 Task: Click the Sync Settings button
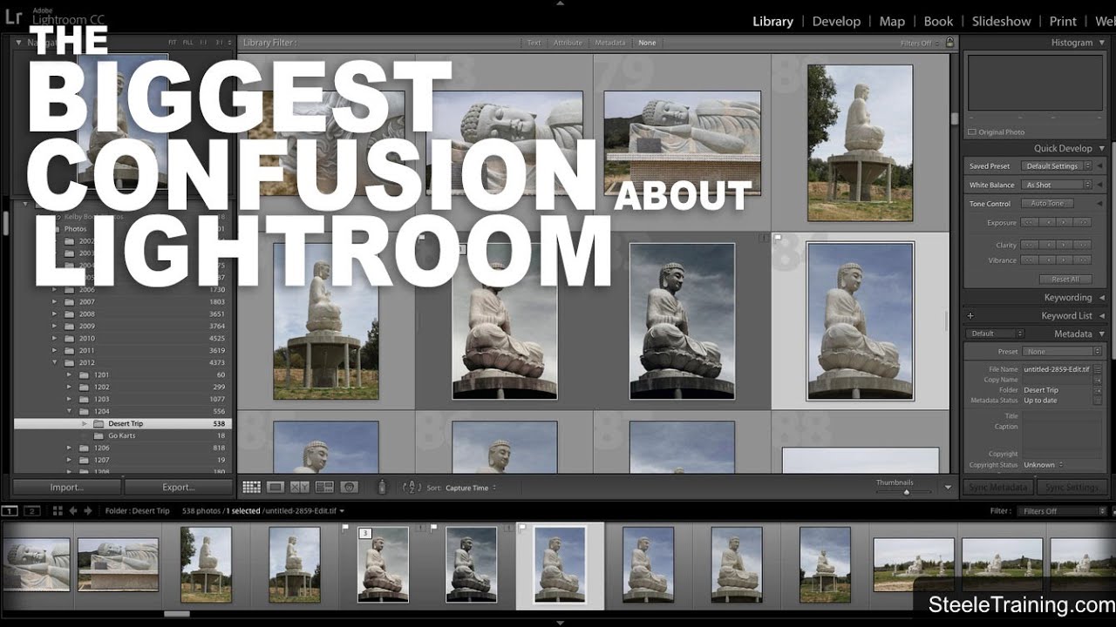coord(1072,488)
